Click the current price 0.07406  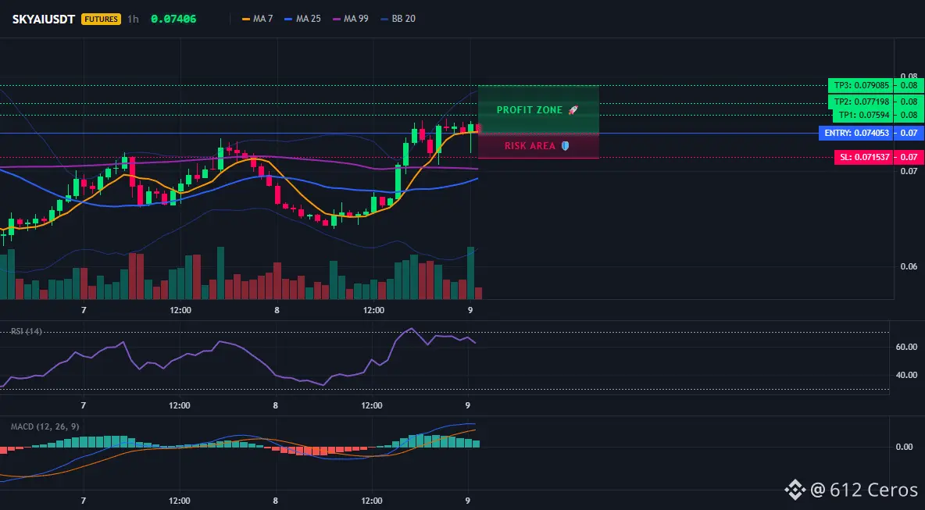[x=173, y=19]
